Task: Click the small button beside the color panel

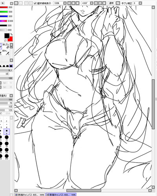Action: point(11,4)
